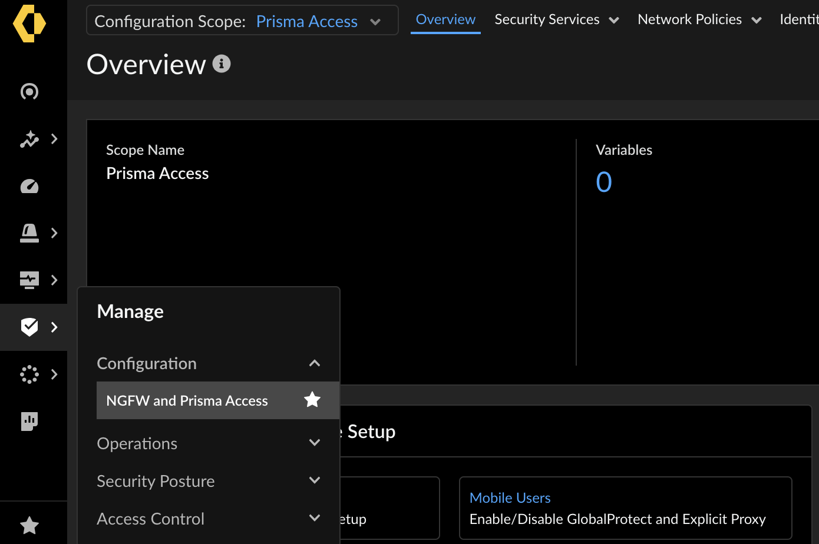The height and width of the screenshot is (544, 819).
Task: Click the Variables count value 0
Action: (x=604, y=182)
